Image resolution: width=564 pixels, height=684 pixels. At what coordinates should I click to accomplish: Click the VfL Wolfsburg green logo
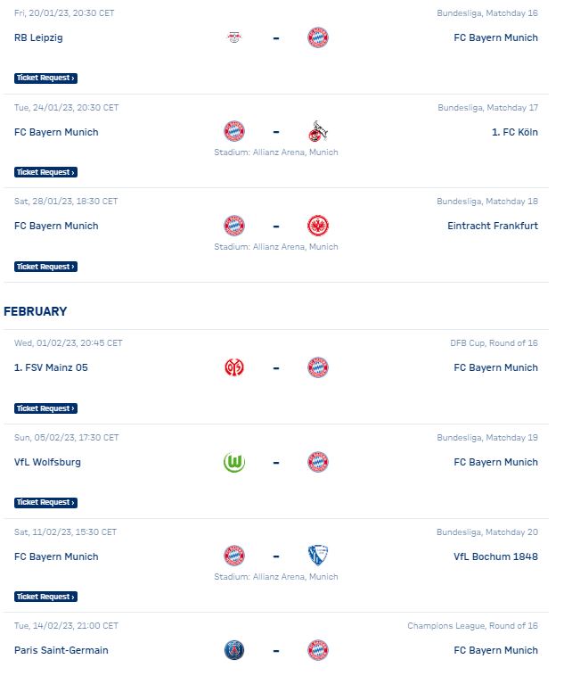234,463
